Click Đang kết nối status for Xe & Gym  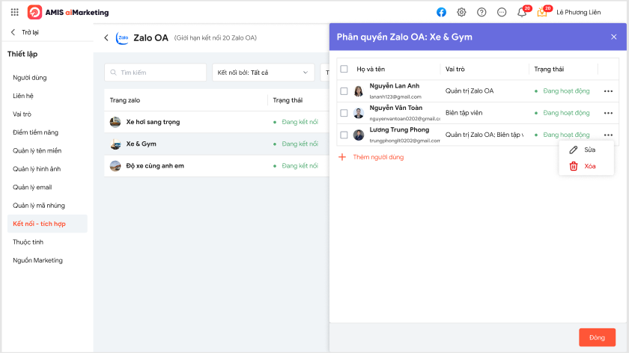coord(300,144)
